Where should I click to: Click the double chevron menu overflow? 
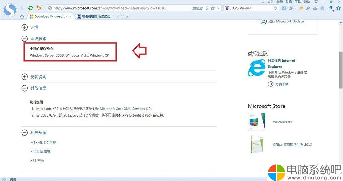[x=263, y=2]
